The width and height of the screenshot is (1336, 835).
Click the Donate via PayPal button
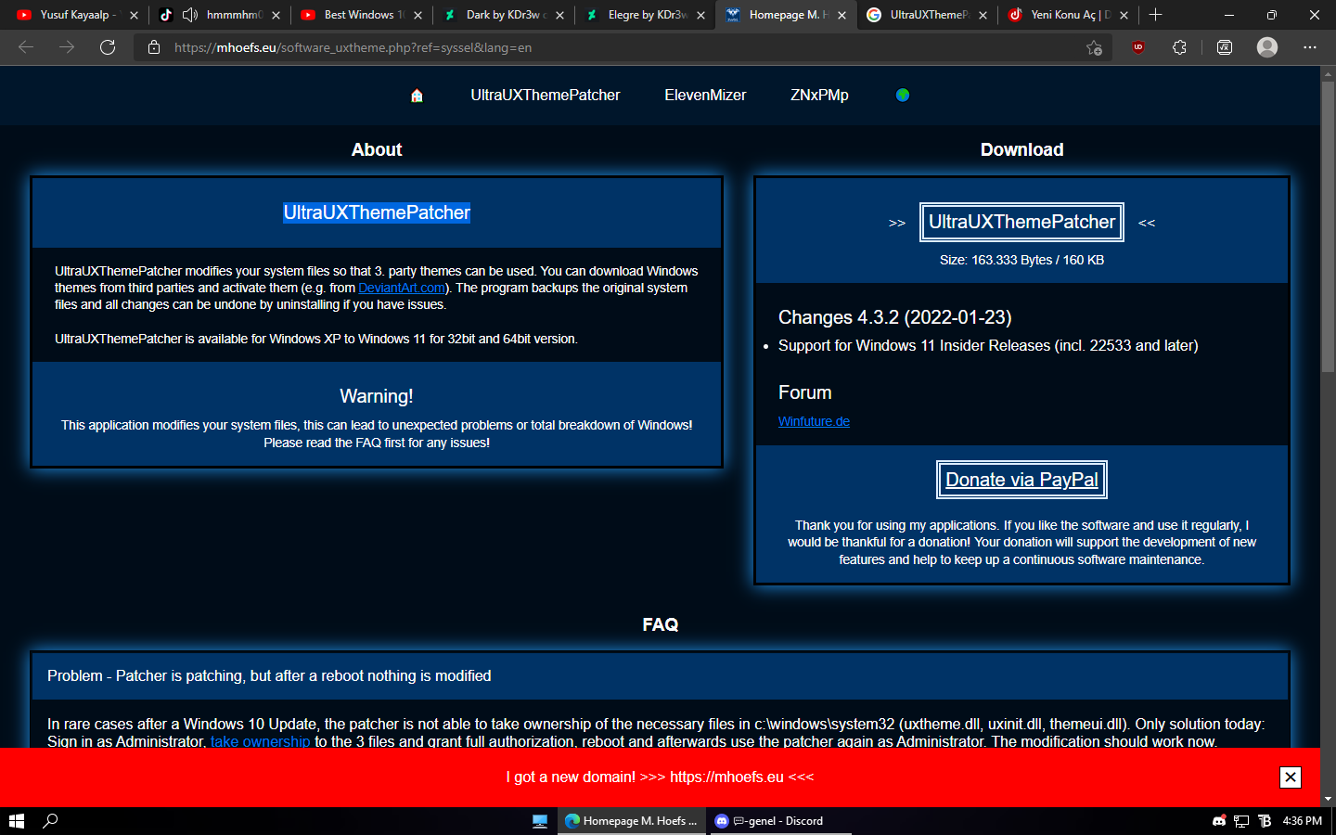(x=1021, y=480)
